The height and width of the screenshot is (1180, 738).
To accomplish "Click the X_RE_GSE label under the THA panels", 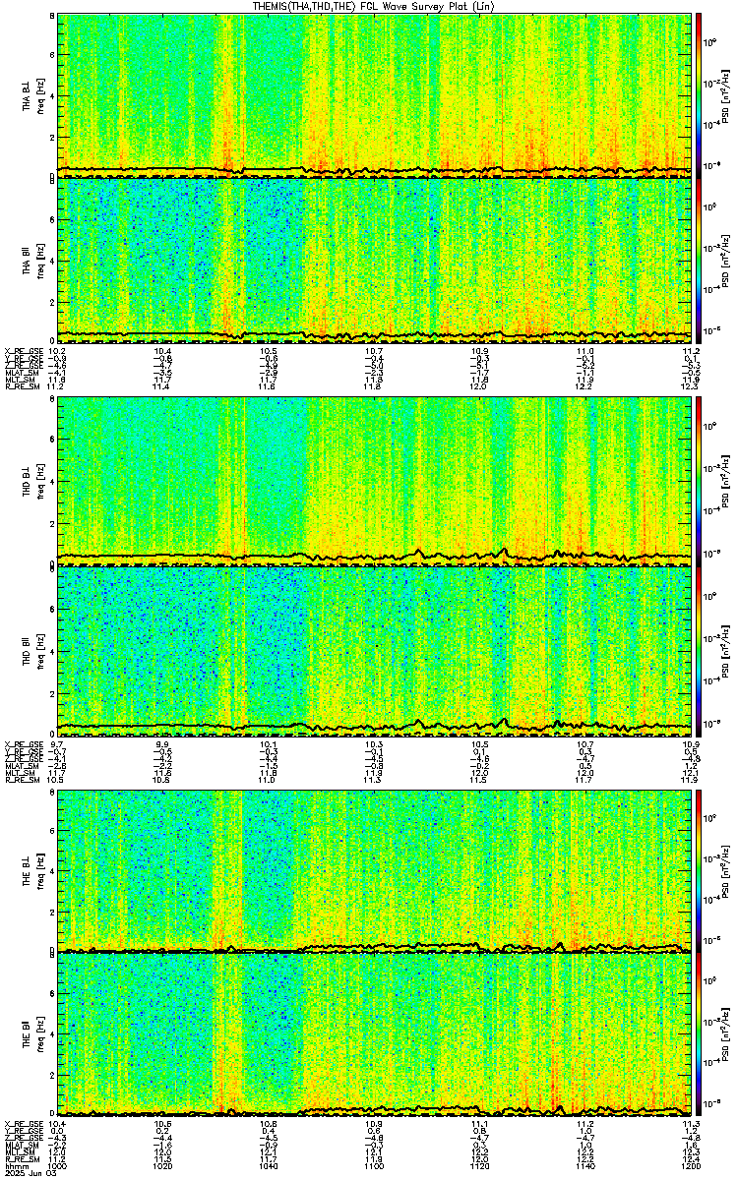I will click(x=22, y=351).
